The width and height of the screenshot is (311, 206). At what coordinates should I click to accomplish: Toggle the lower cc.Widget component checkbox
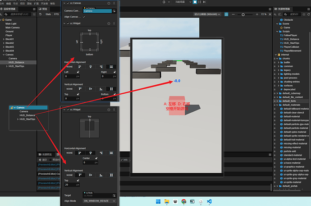tap(68, 110)
